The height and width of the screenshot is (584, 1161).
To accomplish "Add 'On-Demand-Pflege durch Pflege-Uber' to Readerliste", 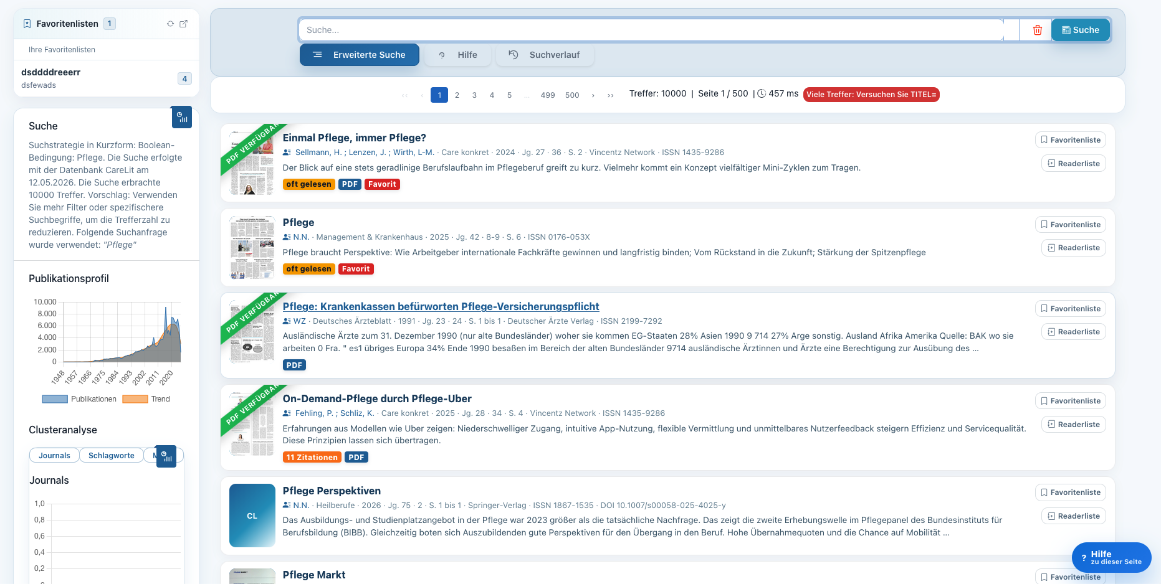I will point(1074,425).
